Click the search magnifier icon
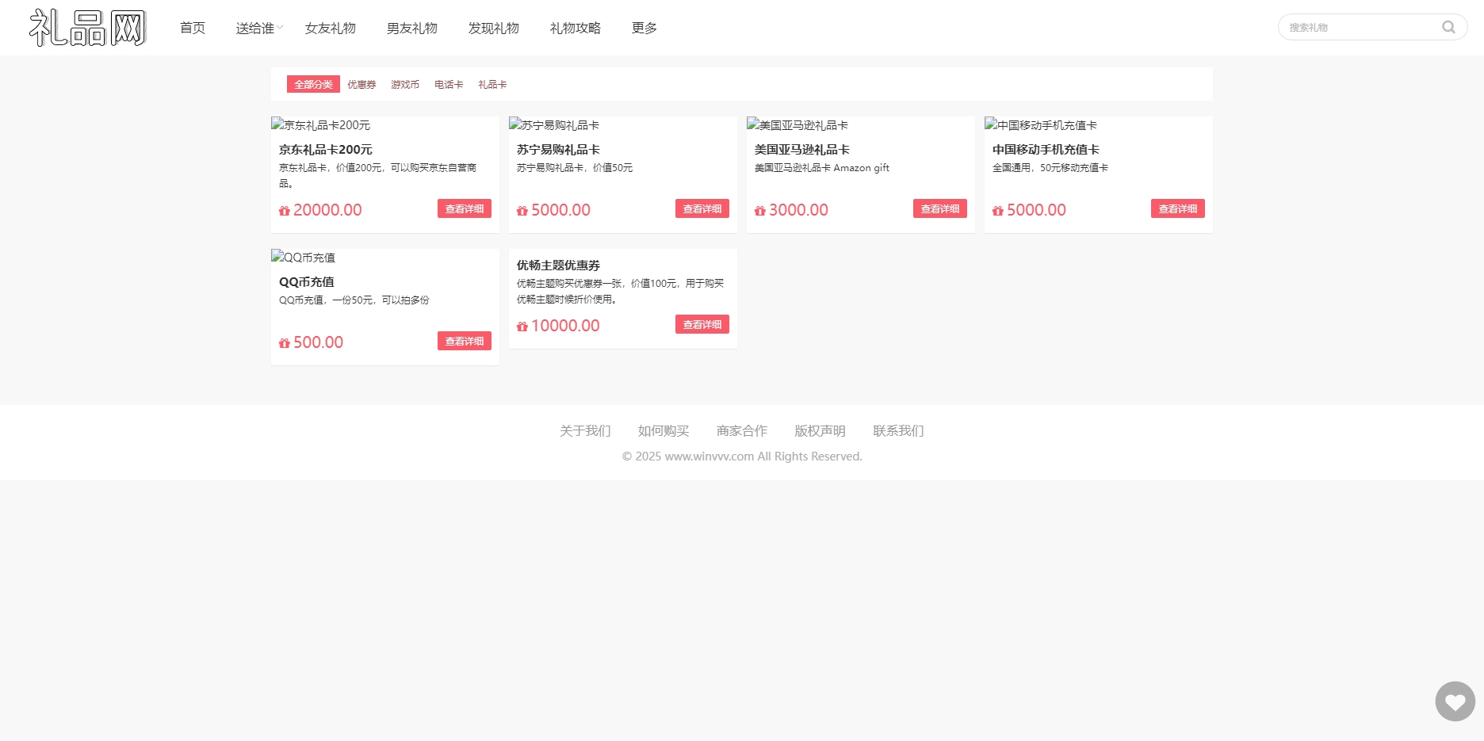This screenshot has height=741, width=1484. click(x=1449, y=26)
